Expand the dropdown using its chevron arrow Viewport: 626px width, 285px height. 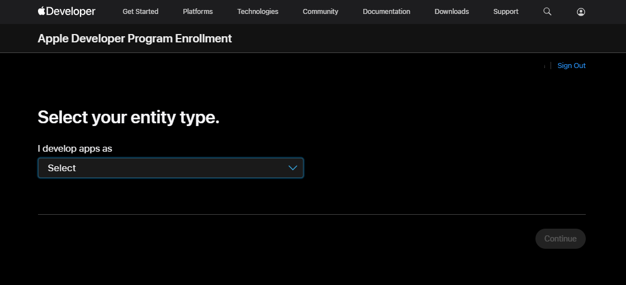point(292,168)
